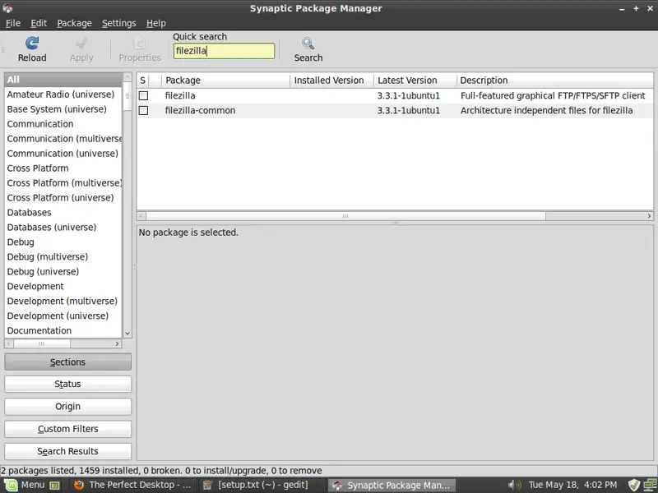
Task: Open Properties from the toolbar
Action: (x=140, y=49)
